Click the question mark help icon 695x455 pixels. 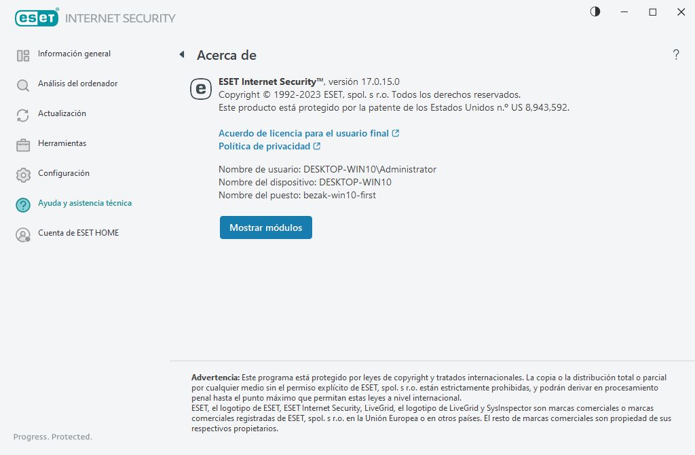pyautogui.click(x=676, y=55)
